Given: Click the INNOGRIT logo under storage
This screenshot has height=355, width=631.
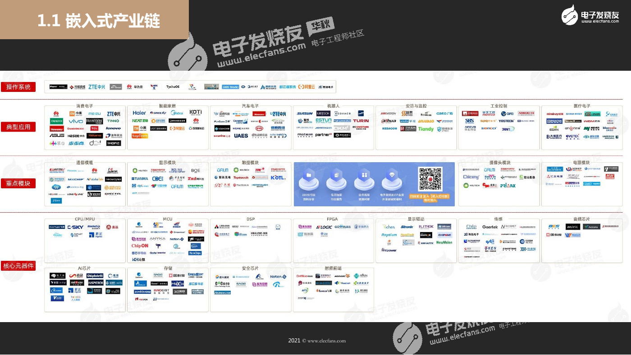Looking at the screenshot, I should [x=161, y=291].
